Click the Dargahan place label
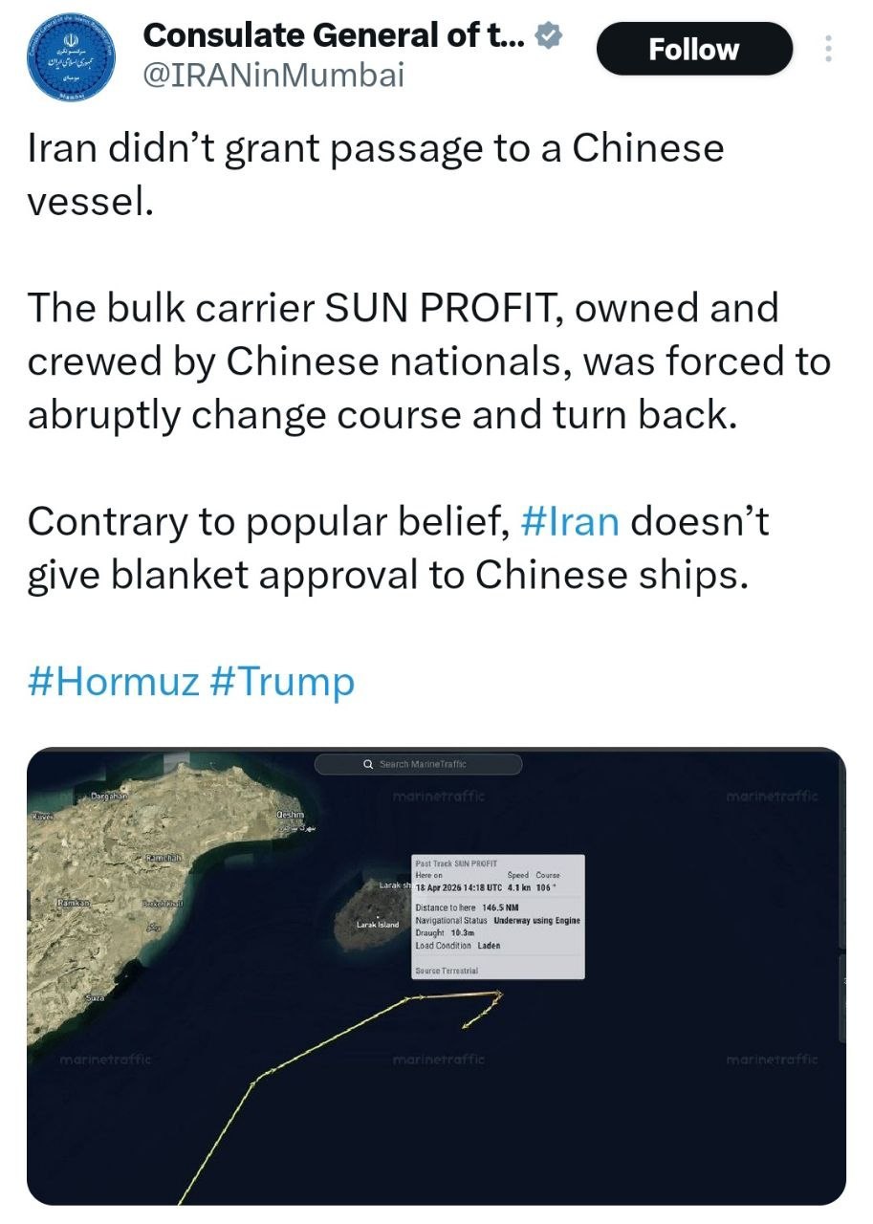Screen dimensions: 873x1224 109,797
